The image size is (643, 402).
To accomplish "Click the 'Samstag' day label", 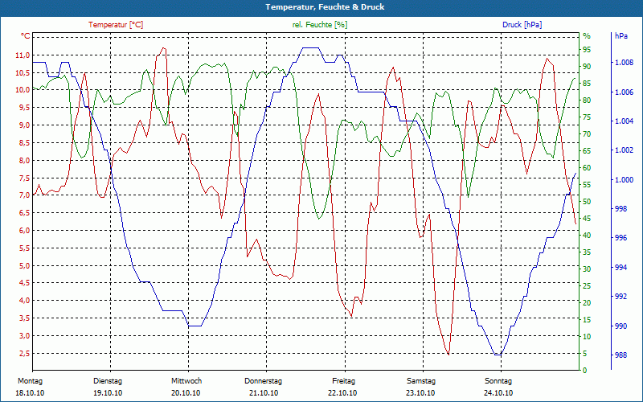I will (421, 381).
